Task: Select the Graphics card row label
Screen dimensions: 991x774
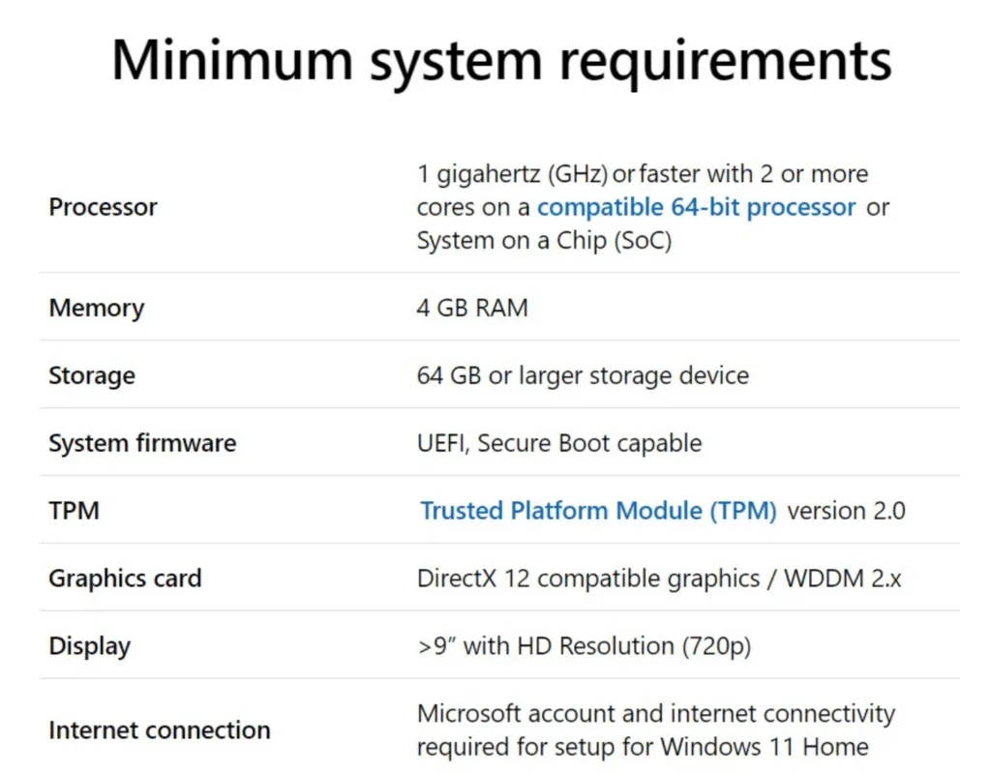Action: pyautogui.click(x=125, y=579)
